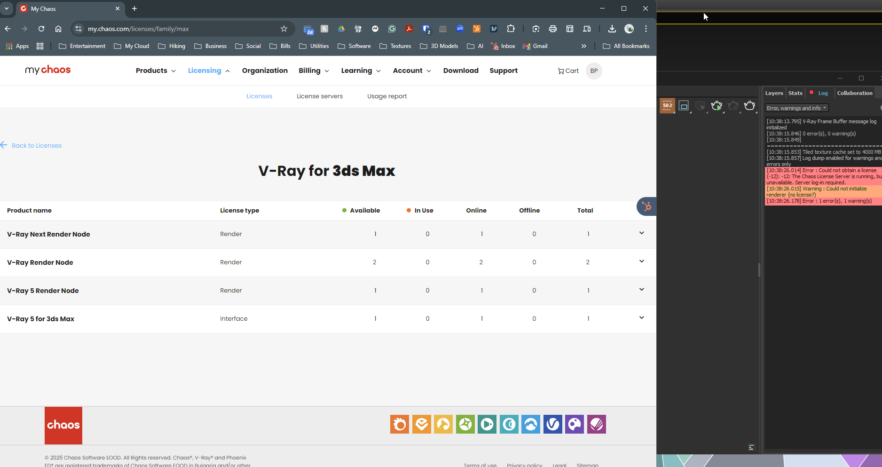882x467 pixels.
Task: Collapse the Licensing dropdown menu
Action: pos(209,71)
